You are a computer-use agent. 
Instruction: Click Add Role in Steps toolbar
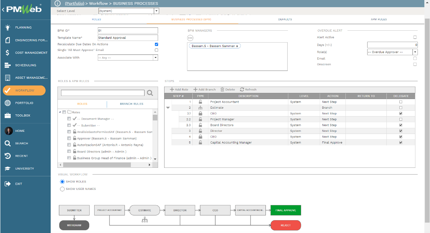[179, 89]
